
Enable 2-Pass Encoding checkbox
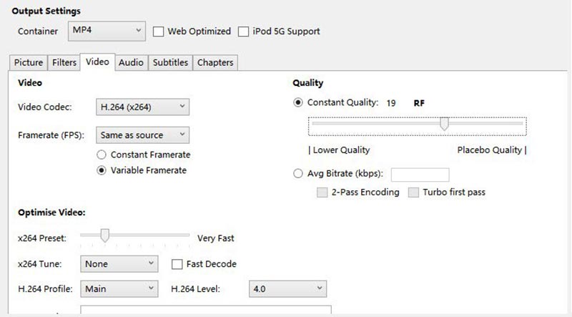point(322,192)
